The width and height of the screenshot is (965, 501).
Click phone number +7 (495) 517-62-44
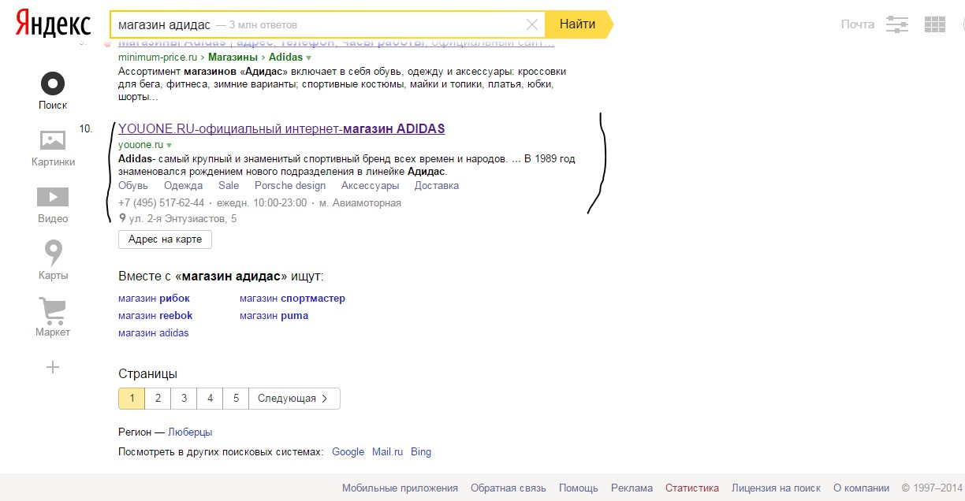(161, 203)
